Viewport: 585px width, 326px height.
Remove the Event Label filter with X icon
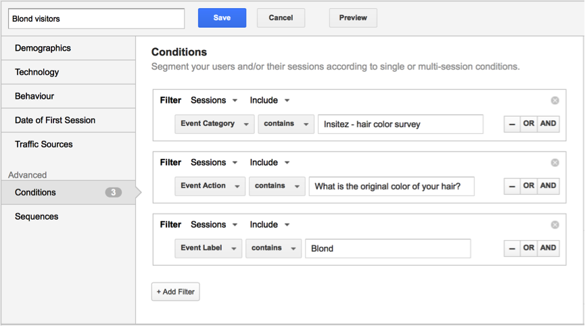(x=555, y=225)
